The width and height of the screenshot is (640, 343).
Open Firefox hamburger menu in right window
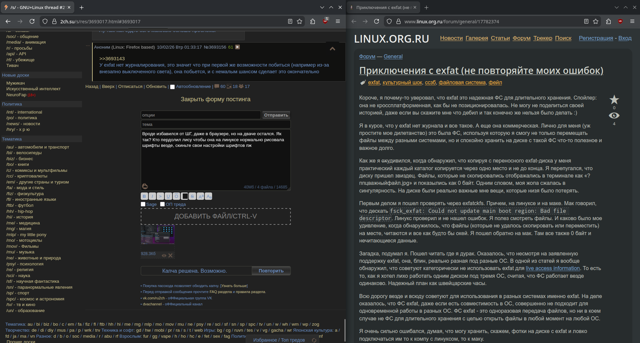click(x=632, y=21)
